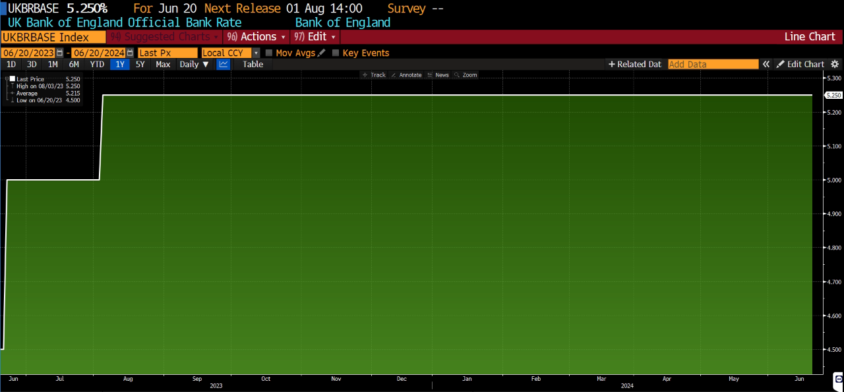Open the News overlay tool
The height and width of the screenshot is (392, 844).
[438, 75]
